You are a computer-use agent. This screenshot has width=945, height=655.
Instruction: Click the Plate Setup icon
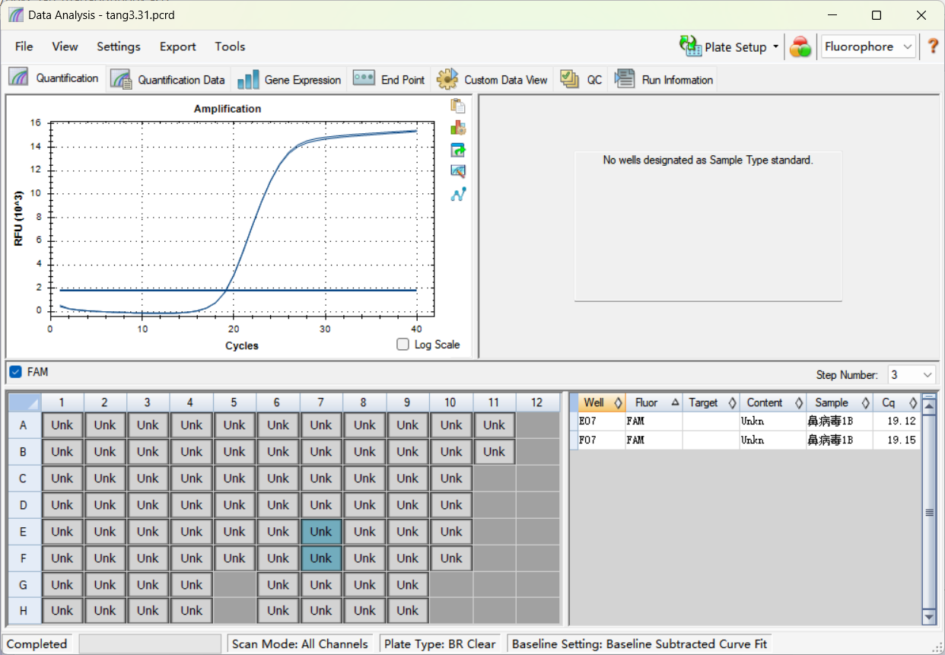690,46
